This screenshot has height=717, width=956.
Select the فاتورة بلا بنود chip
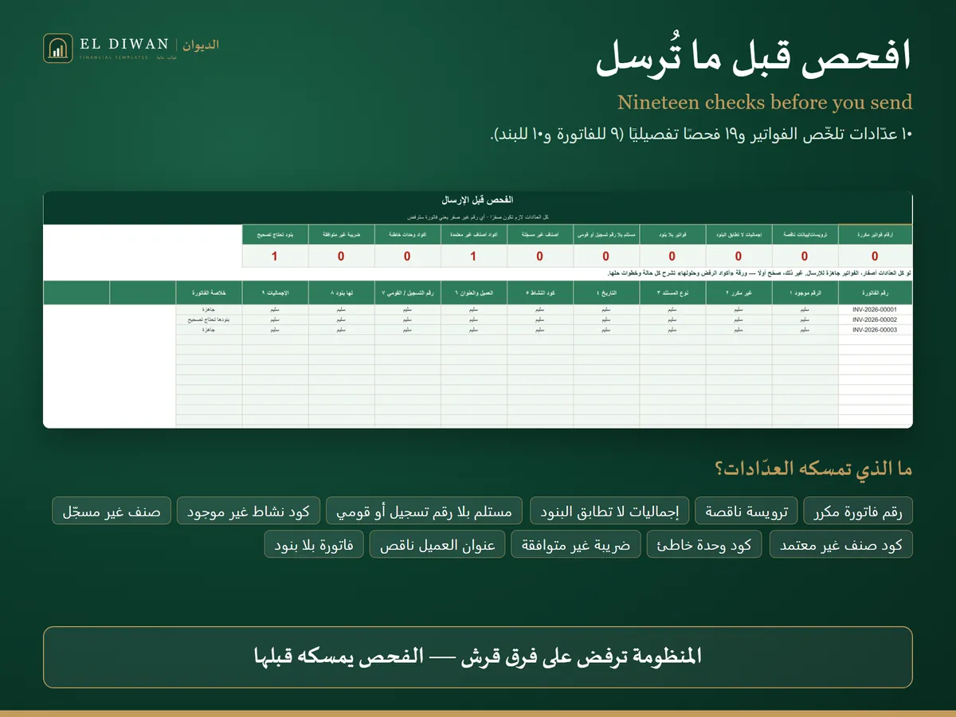314,545
